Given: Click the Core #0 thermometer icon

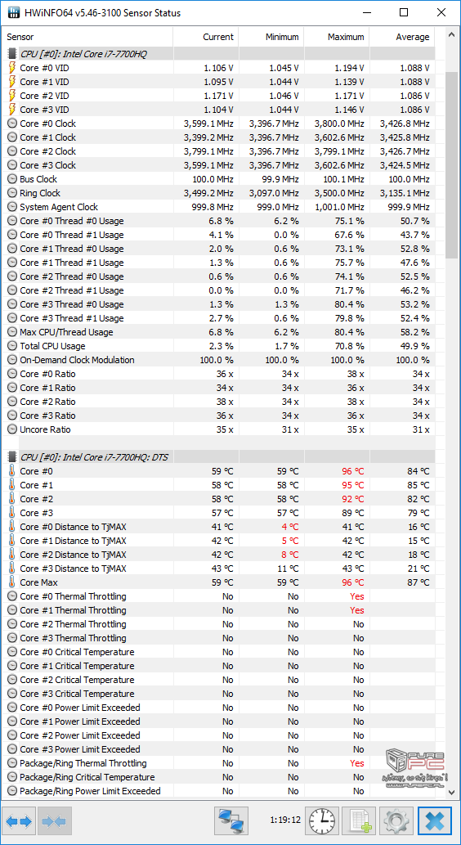Looking at the screenshot, I should [12, 471].
